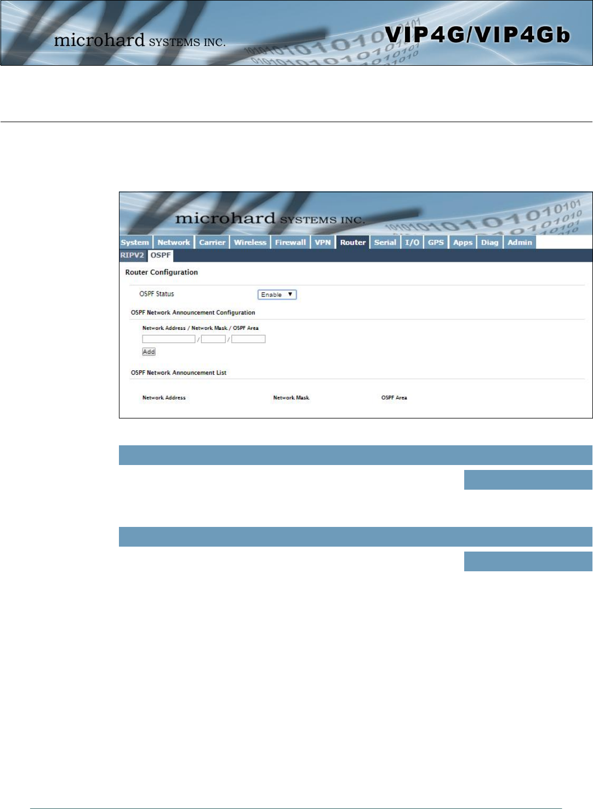Click the Network Mask input field
The image size is (593, 809).
[213, 339]
